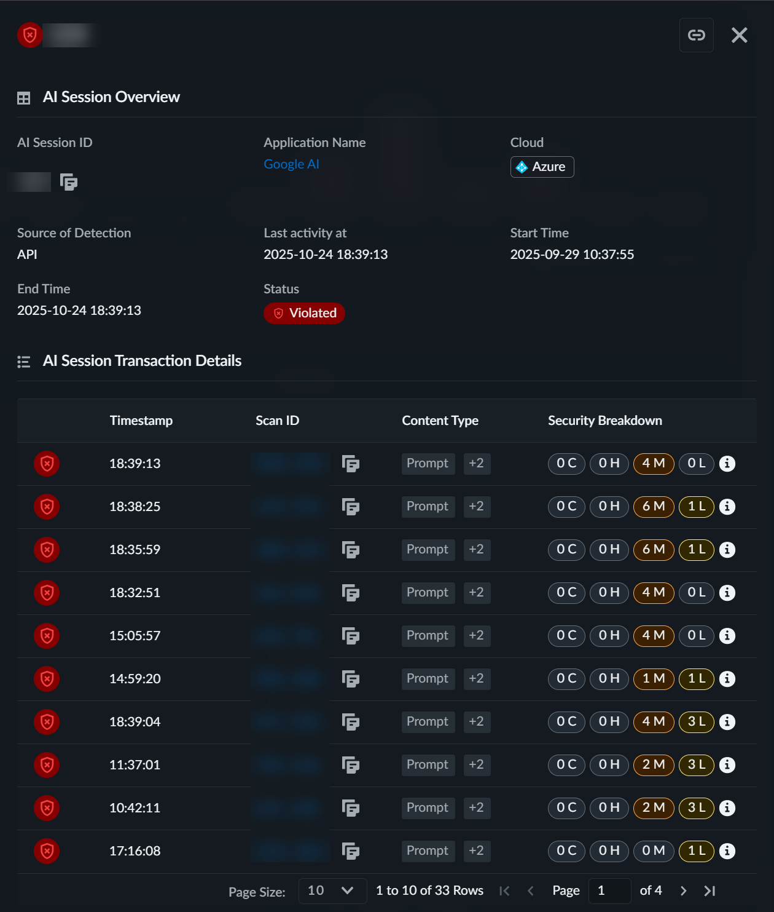
Task: Open the Google AI application link
Action: pyautogui.click(x=291, y=164)
